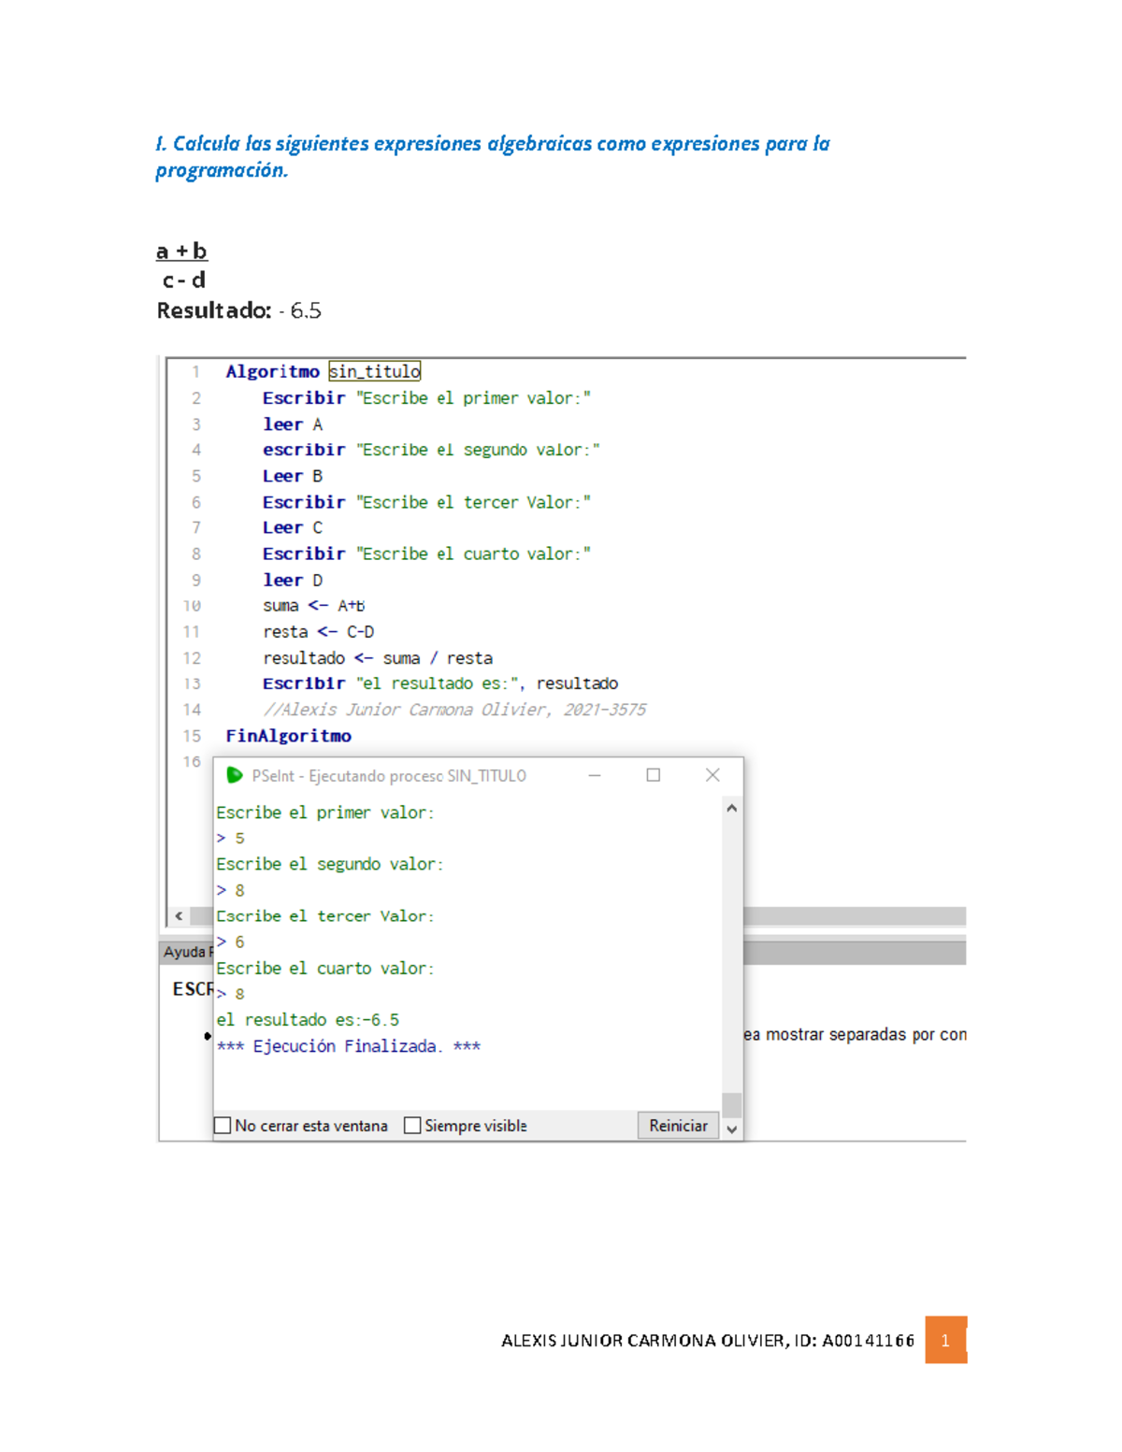Click the Alexis Junior Carmona comment line
Viewport: 1122px width, 1452px height.
(x=454, y=710)
